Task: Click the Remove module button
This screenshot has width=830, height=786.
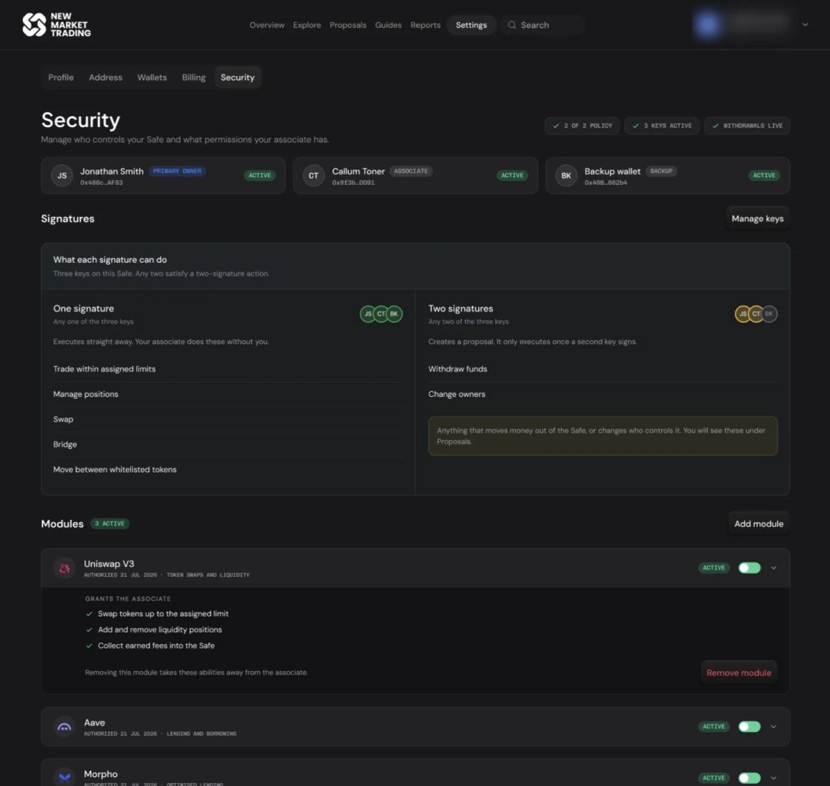Action: pos(739,673)
